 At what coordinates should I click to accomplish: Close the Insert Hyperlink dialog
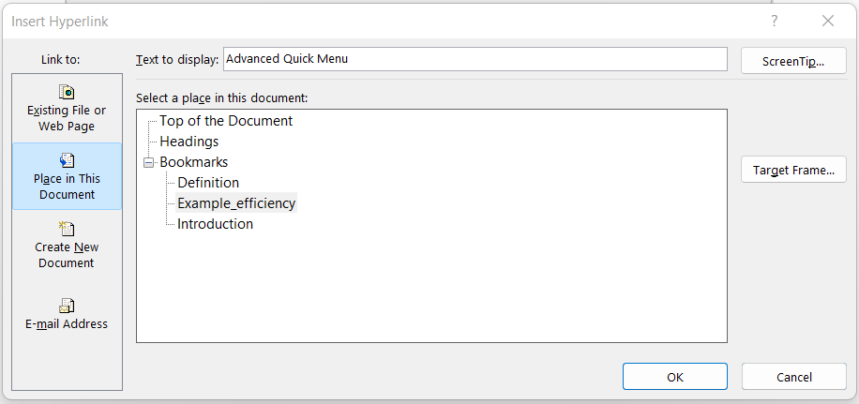coord(827,21)
